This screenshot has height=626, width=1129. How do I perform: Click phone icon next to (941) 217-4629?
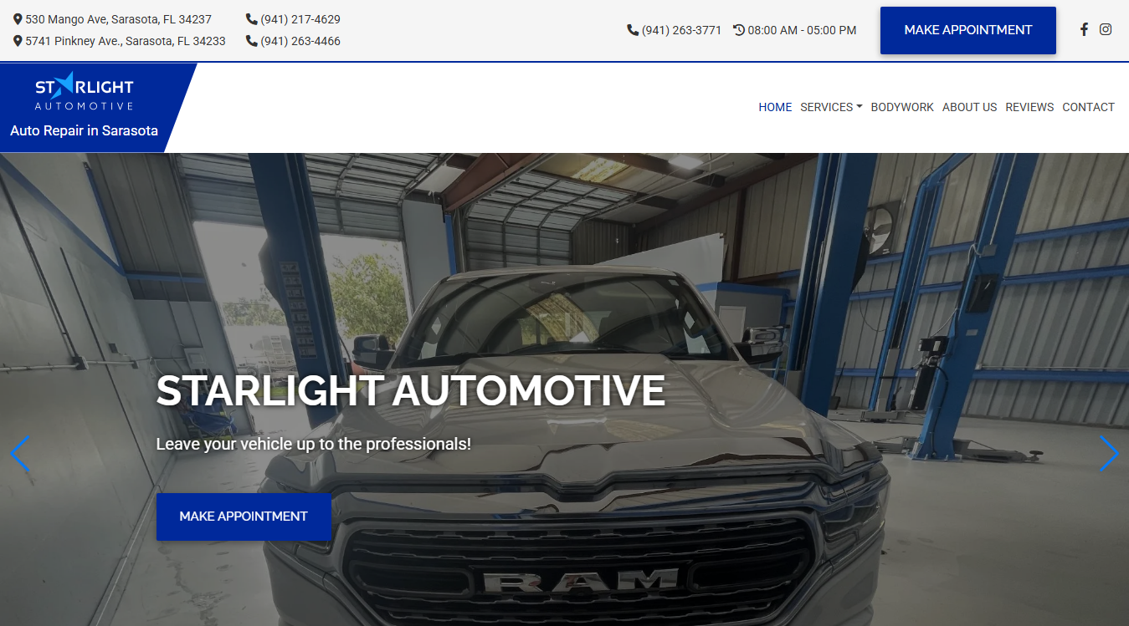point(252,19)
